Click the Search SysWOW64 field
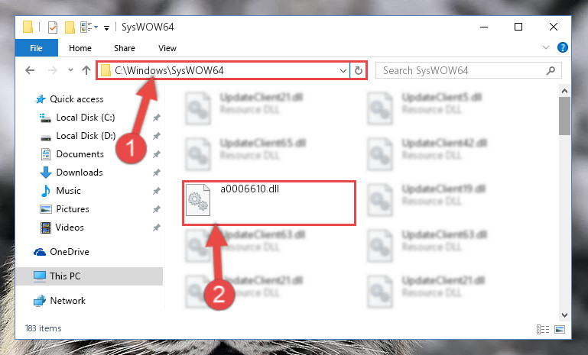The image size is (588, 355). (469, 70)
